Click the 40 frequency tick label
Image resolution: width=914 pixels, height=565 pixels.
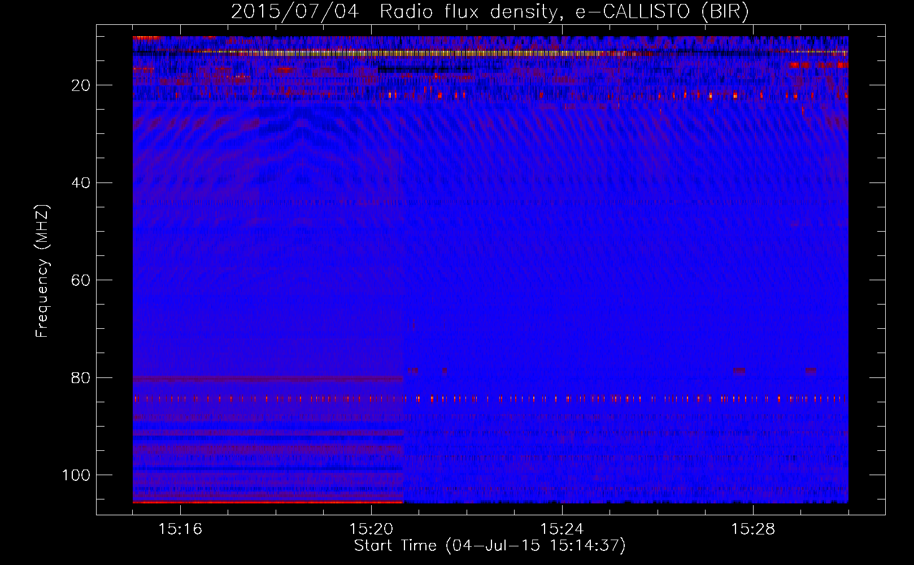click(x=81, y=183)
